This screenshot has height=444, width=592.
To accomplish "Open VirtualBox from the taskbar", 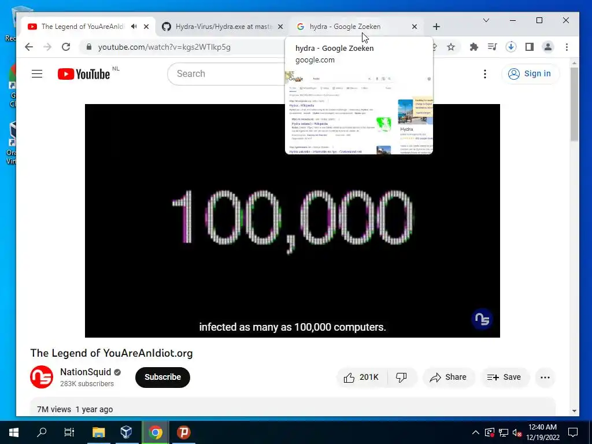I will point(127,432).
